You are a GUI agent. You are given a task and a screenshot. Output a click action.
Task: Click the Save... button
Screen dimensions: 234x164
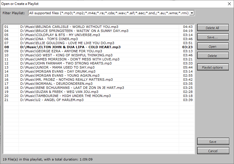(213, 37)
